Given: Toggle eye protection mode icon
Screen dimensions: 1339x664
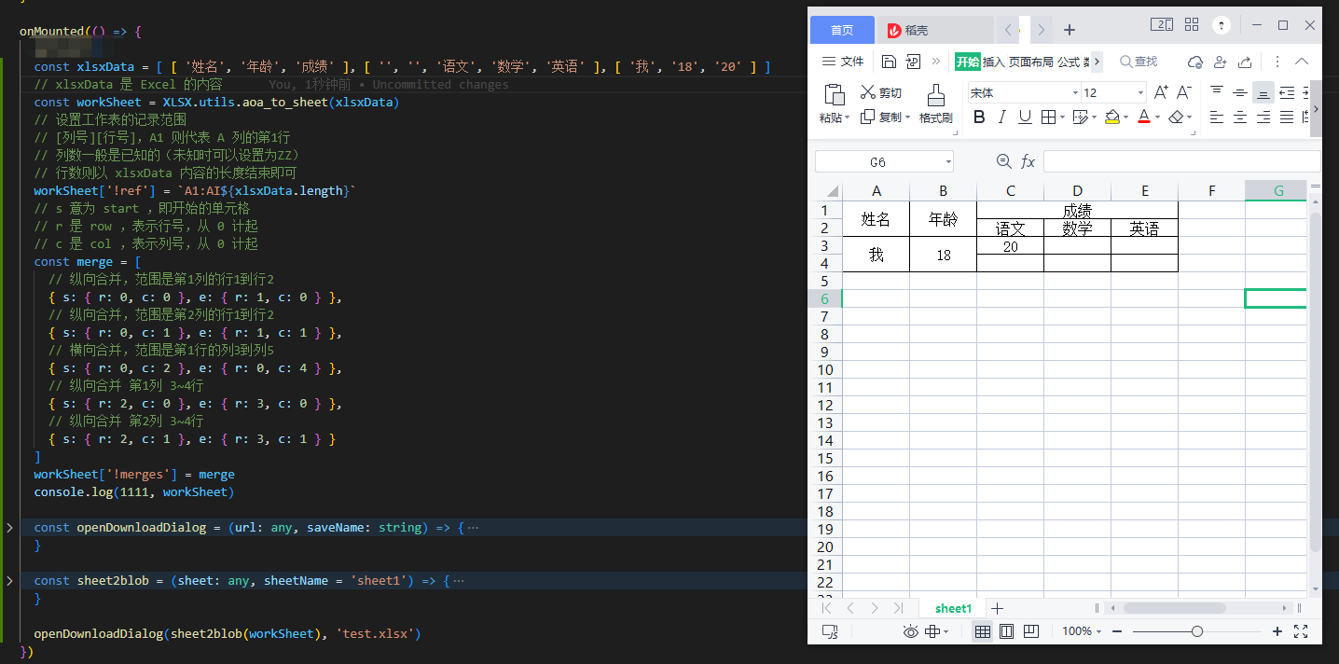Looking at the screenshot, I should tap(911, 631).
